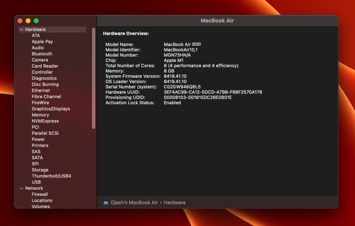Viewport: 355px width, 226px height.
Task: Zoom the window with green button
Action: click(36, 21)
